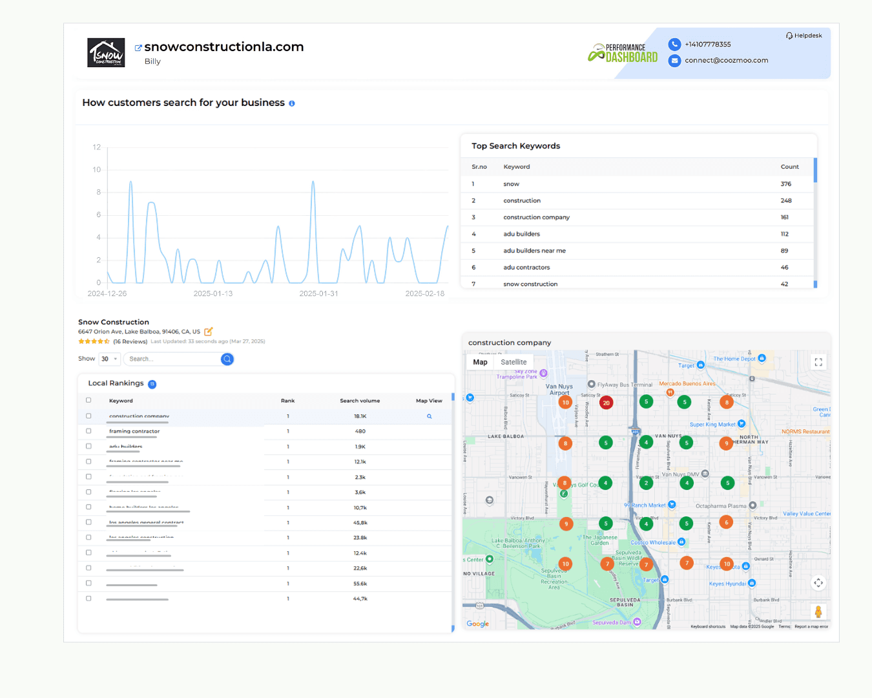Click Street View pegman on map
This screenshot has height=698, width=872.
pos(818,611)
